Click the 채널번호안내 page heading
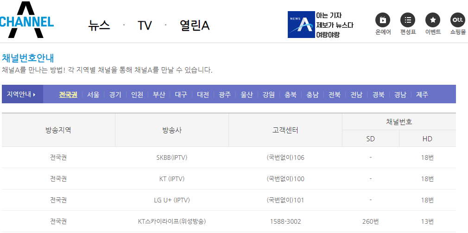 click(x=28, y=58)
